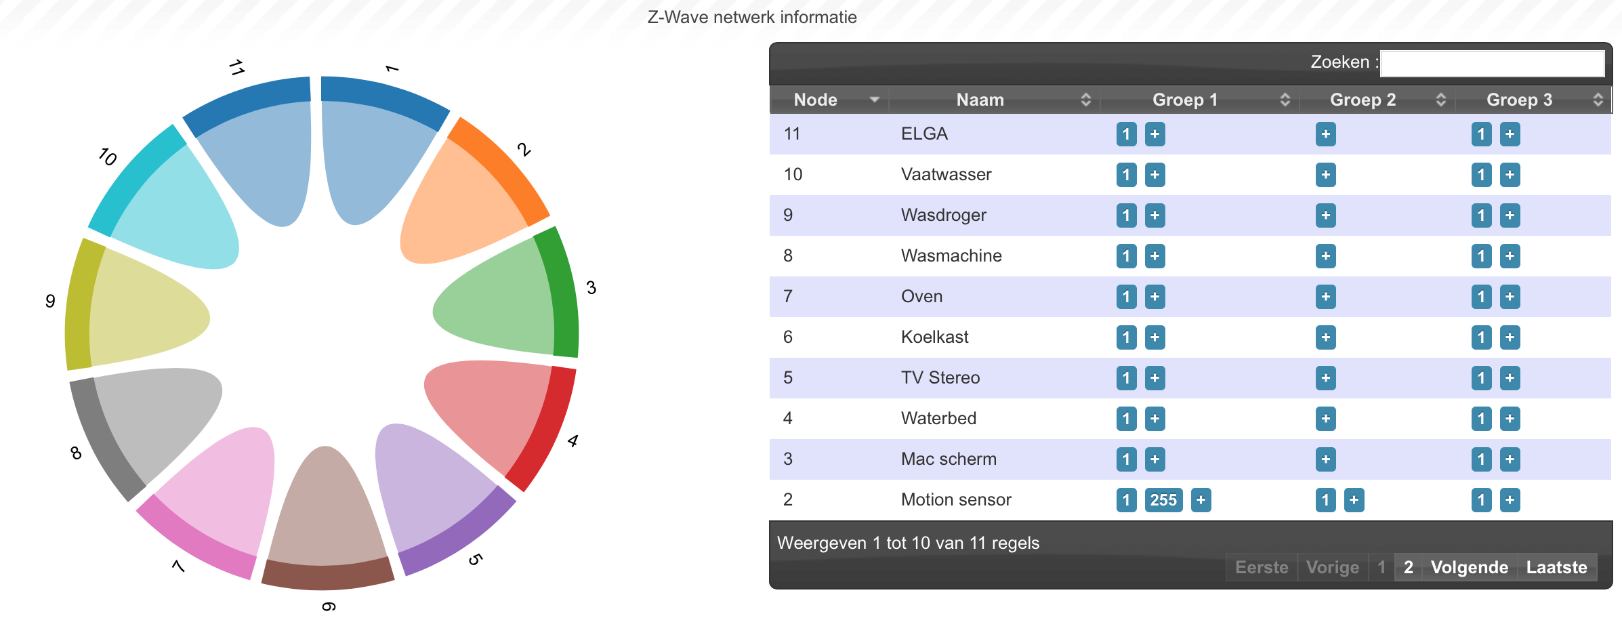Viewport: 1622px width, 641px height.
Task: Jump to Laatste page
Action: click(x=1556, y=567)
